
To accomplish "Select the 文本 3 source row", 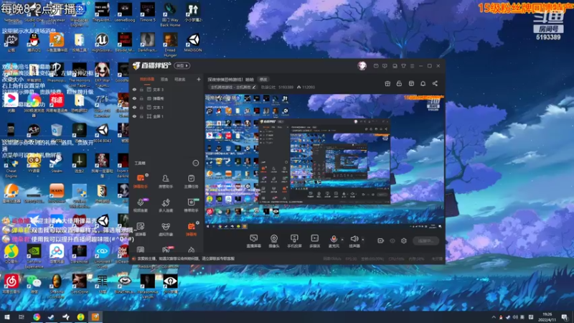I will (x=166, y=89).
